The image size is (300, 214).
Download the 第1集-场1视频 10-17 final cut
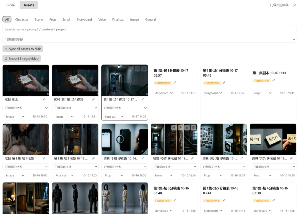point(137,69)
